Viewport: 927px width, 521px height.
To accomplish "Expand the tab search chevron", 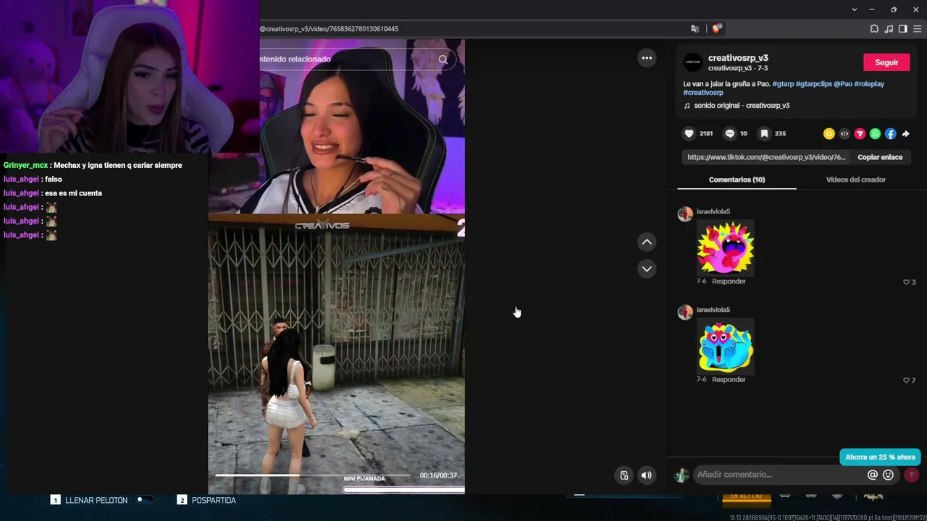I will tap(855, 9).
